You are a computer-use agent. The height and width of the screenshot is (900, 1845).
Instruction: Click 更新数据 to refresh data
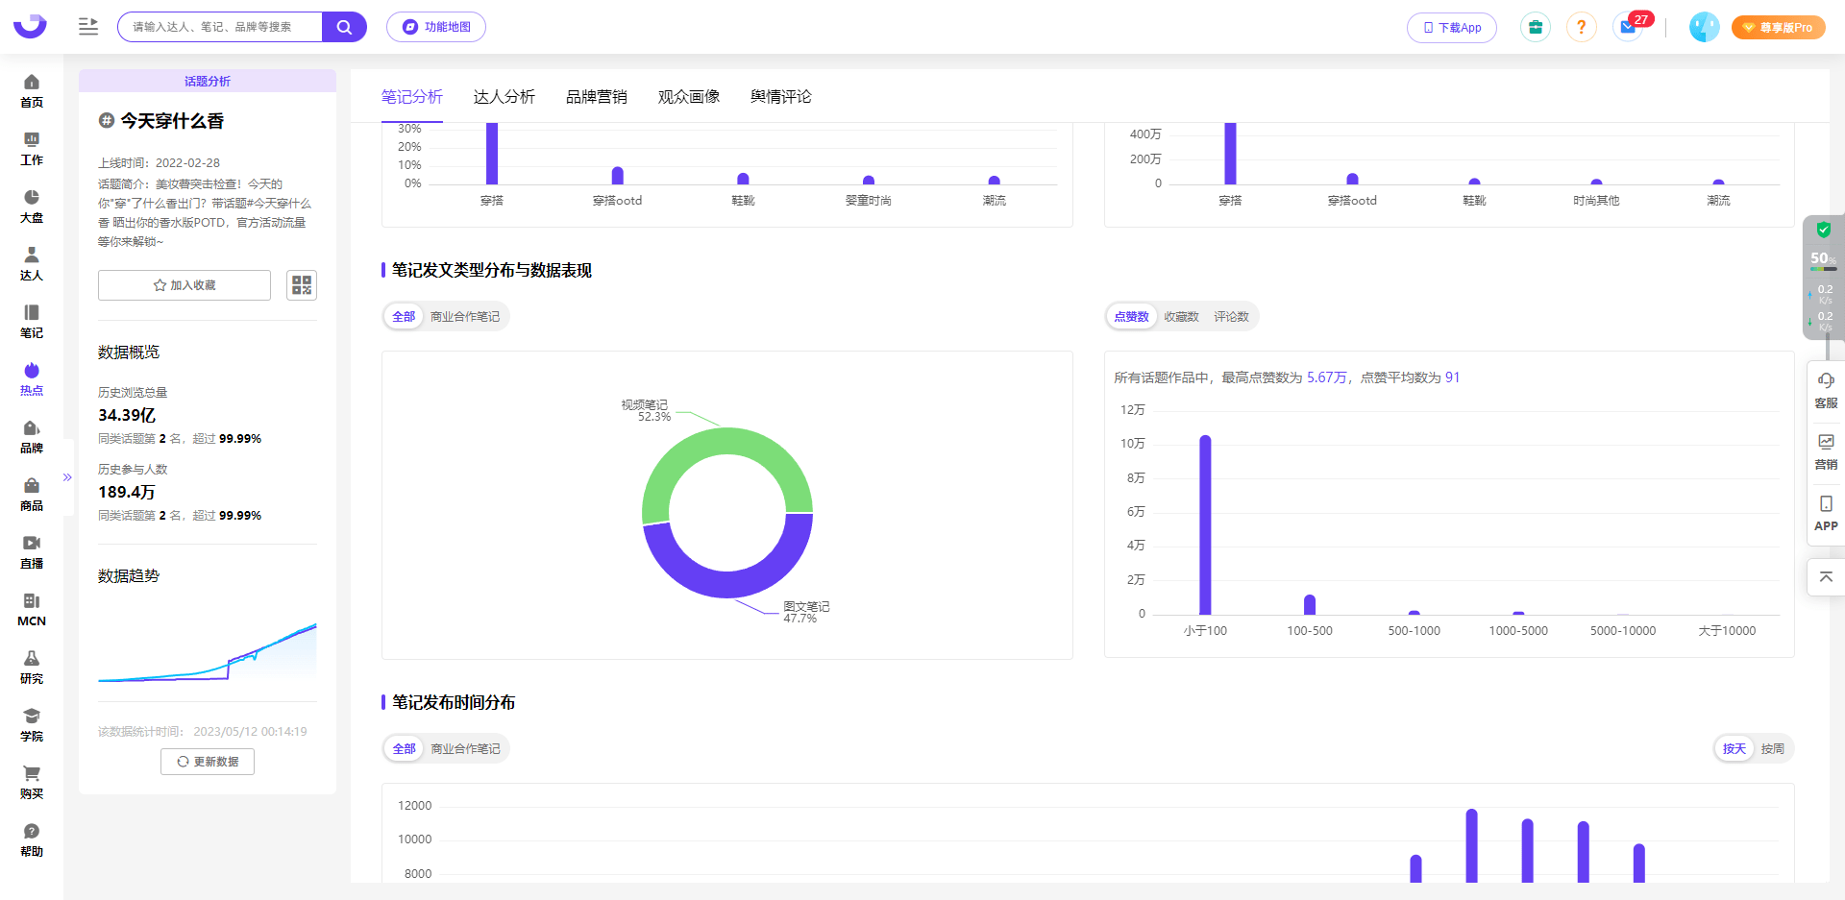pos(208,762)
